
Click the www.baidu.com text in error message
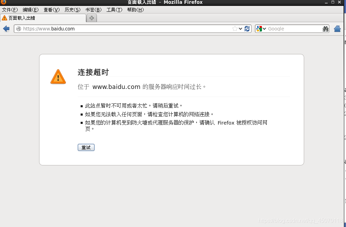(x=116, y=87)
